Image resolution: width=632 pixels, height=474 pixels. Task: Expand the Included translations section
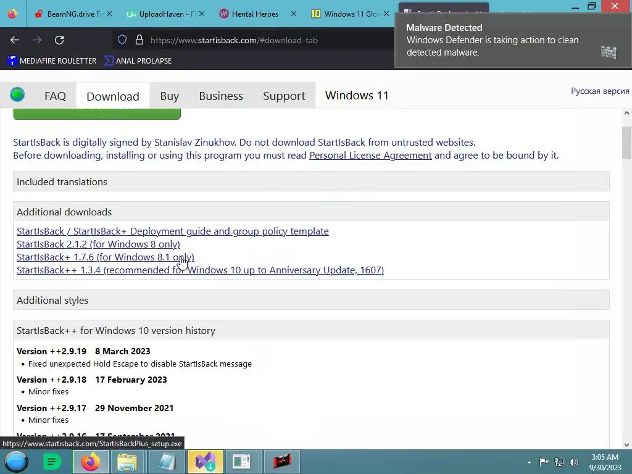pos(311,182)
